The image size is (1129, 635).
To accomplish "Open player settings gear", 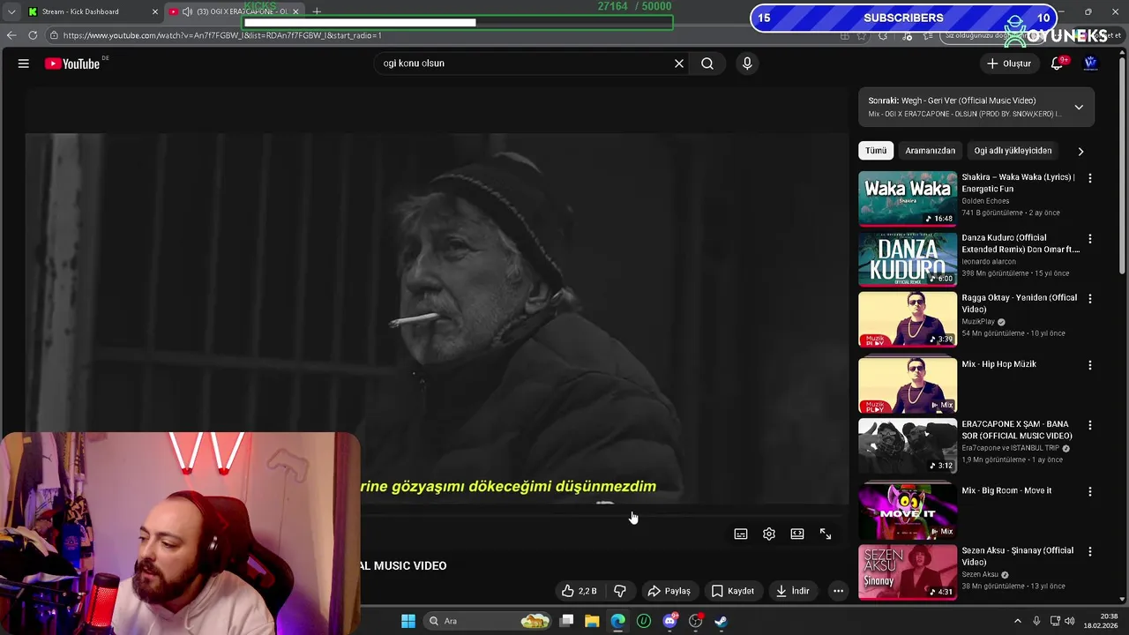I will [769, 534].
